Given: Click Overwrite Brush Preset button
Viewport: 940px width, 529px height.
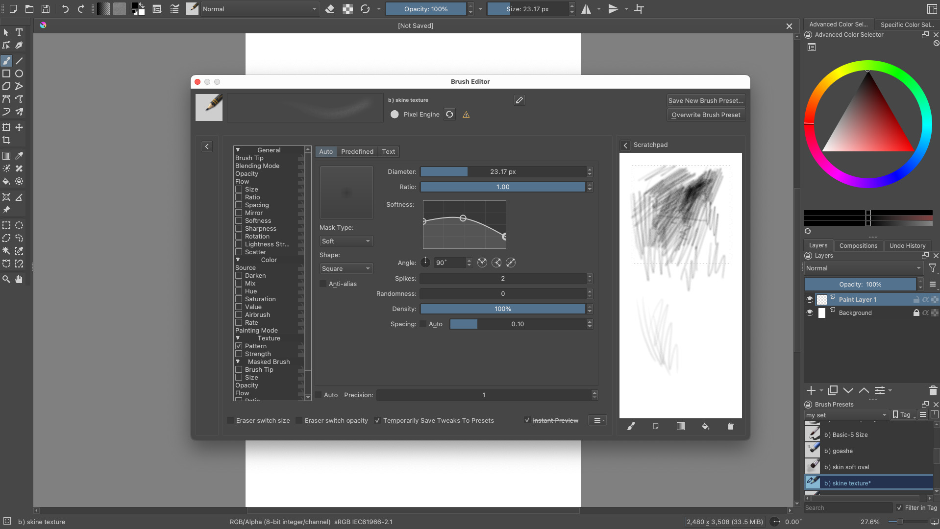Looking at the screenshot, I should click(x=706, y=115).
